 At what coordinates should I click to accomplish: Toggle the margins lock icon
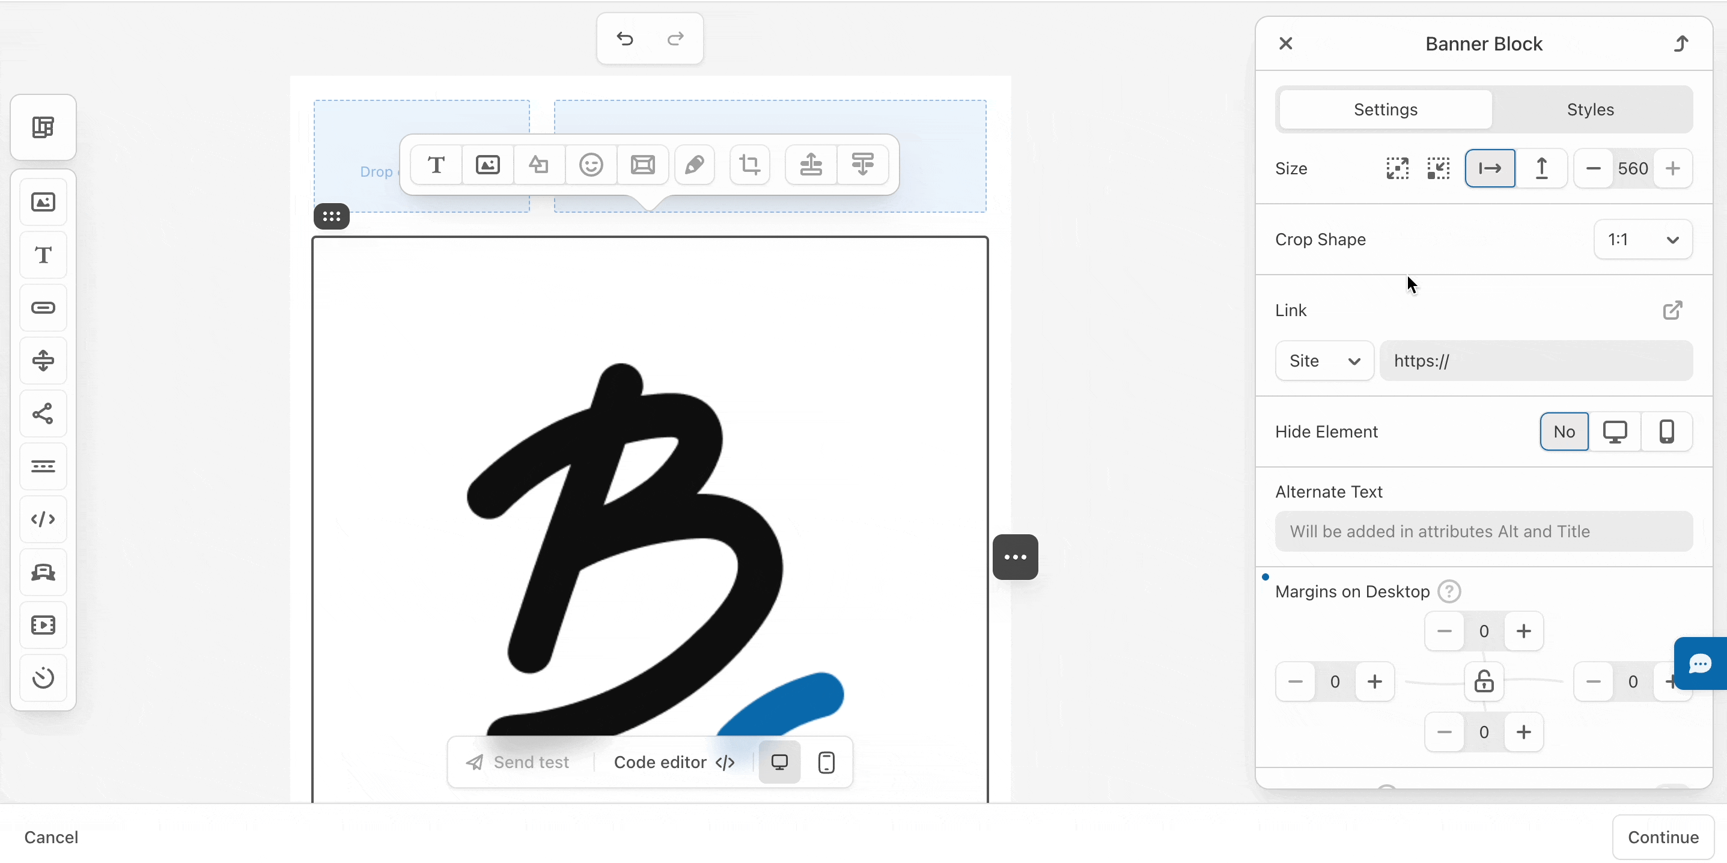click(x=1484, y=682)
